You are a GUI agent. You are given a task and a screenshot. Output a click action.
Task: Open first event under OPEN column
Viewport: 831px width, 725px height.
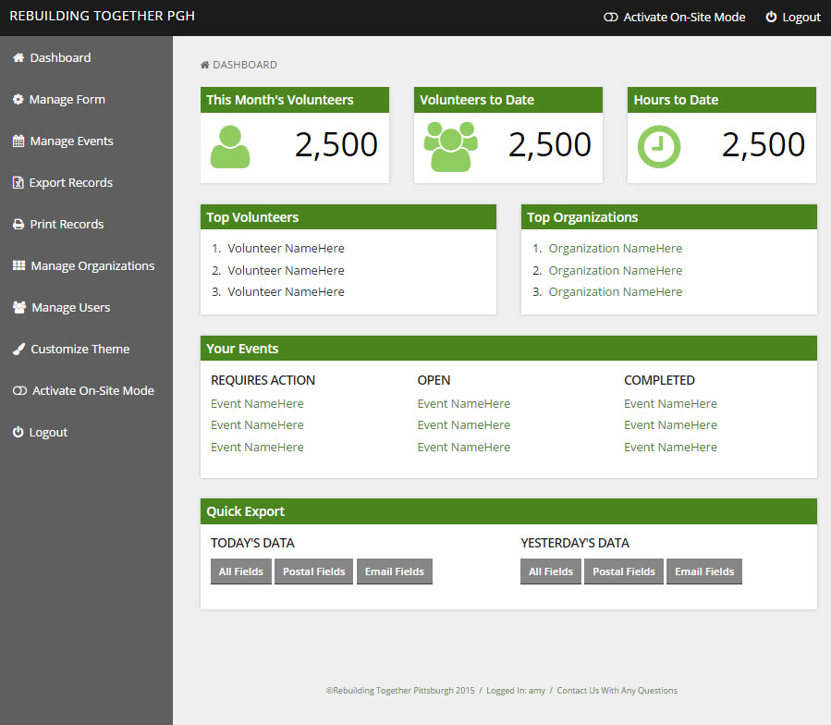(x=464, y=403)
